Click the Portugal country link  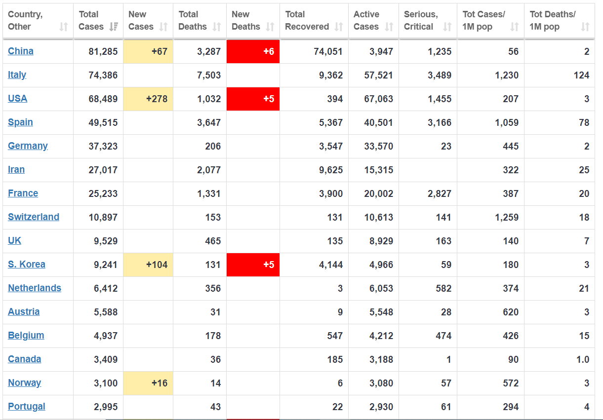27,406
